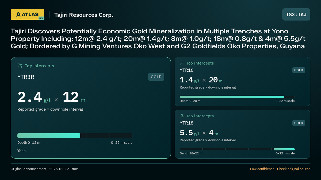
Task: Click the 20 m interval value
Action: [216, 80]
